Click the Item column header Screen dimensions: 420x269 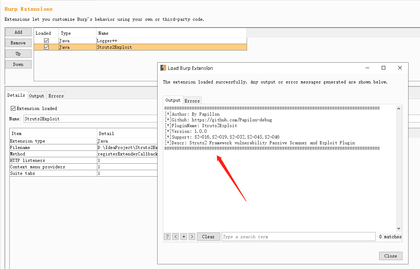53,134
